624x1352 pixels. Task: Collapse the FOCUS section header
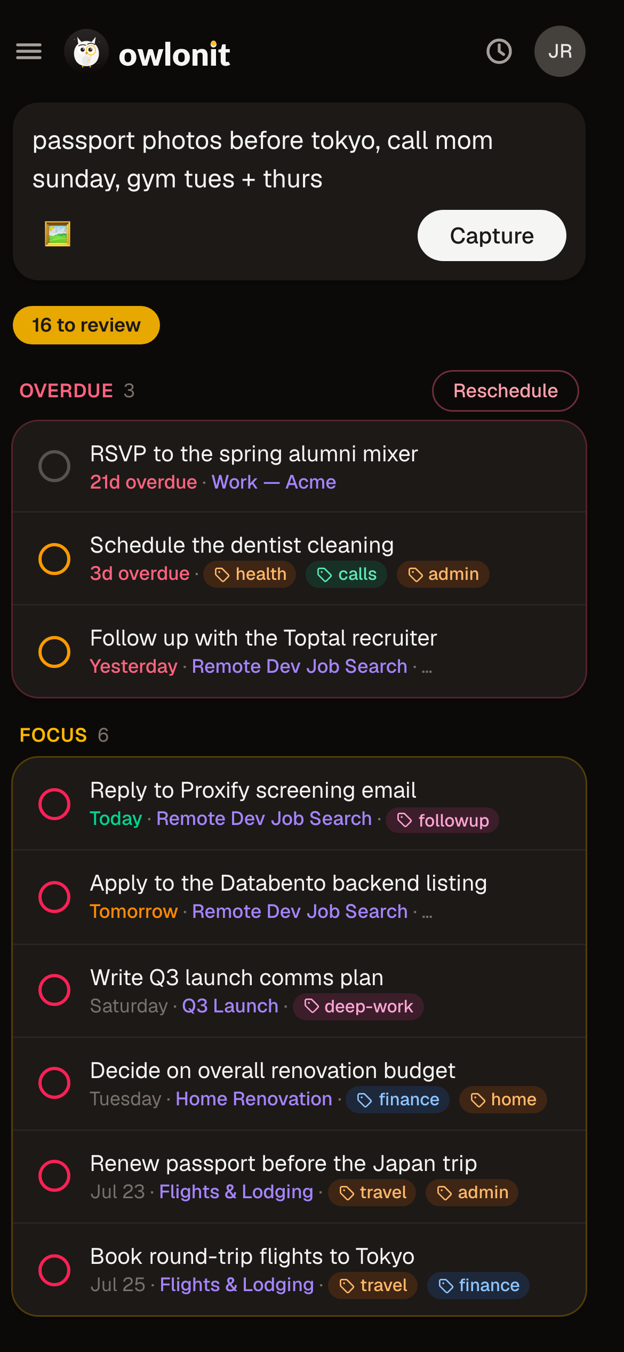[64, 735]
